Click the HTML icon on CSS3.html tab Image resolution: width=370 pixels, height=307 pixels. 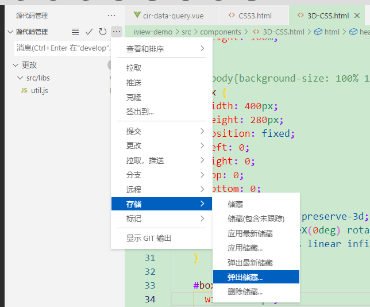[232, 16]
